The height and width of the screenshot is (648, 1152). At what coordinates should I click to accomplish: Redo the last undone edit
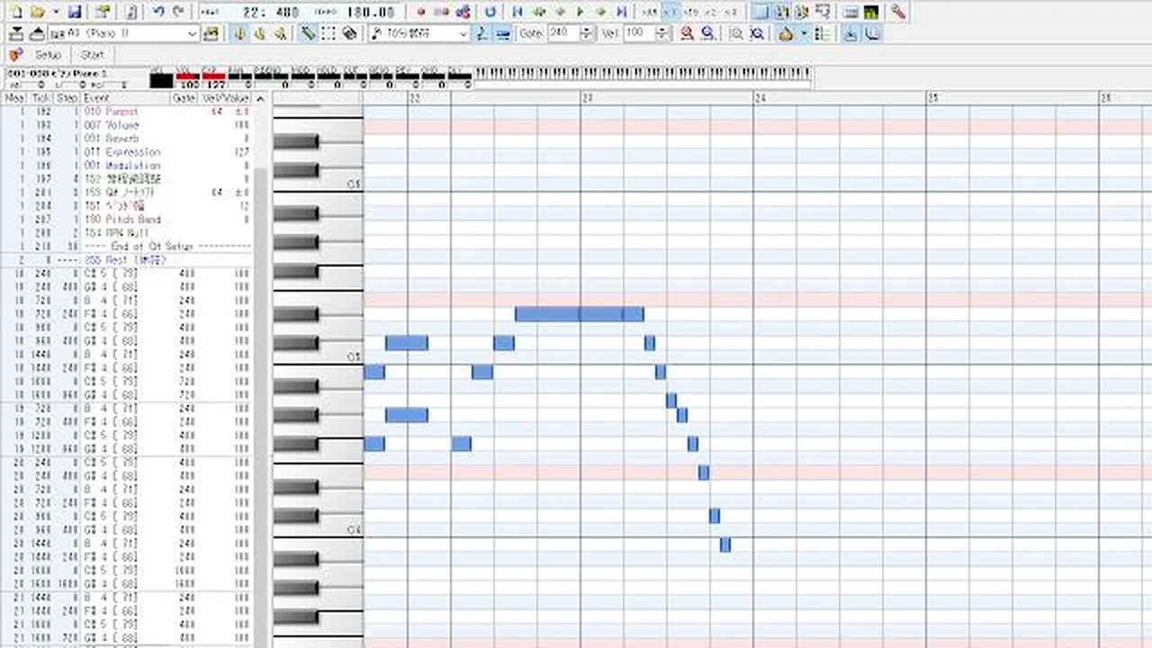[178, 12]
